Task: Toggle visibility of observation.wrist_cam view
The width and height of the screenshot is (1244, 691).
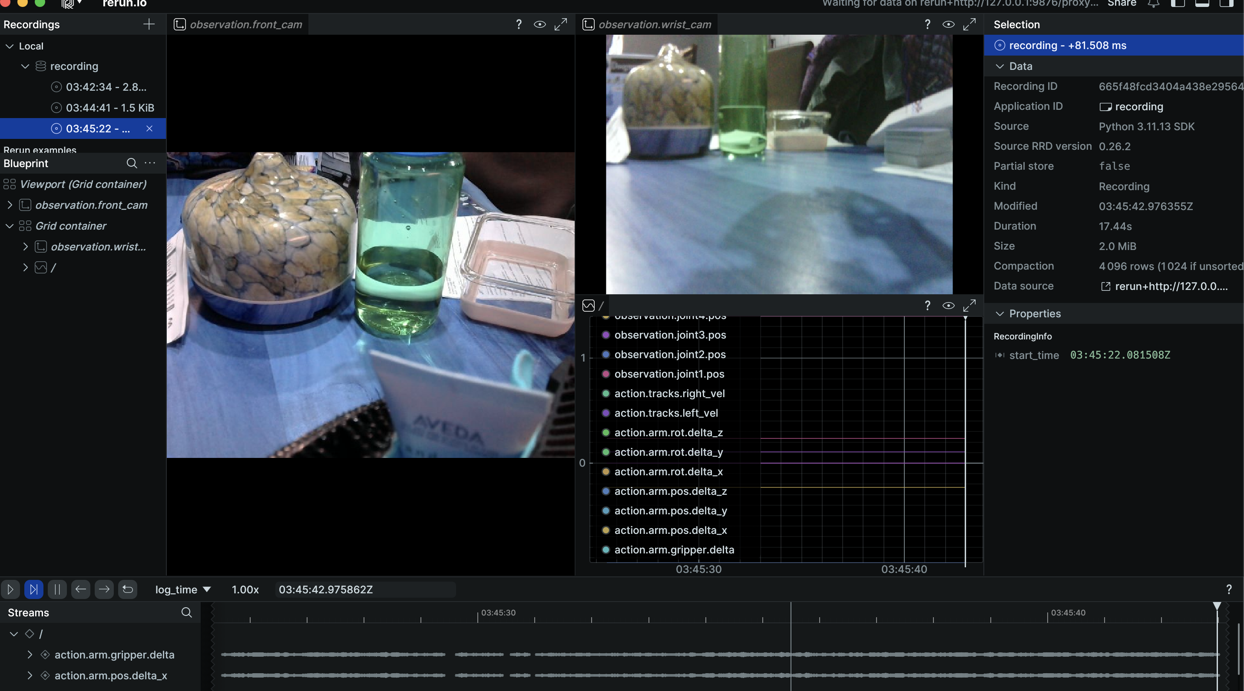Action: coord(948,24)
